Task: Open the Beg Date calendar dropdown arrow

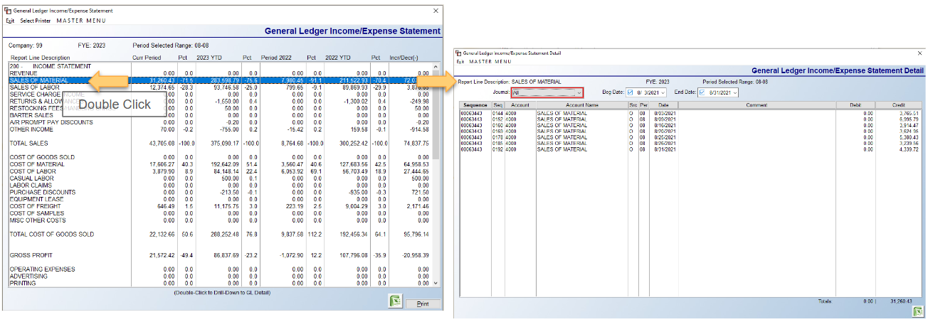Action: (x=664, y=92)
